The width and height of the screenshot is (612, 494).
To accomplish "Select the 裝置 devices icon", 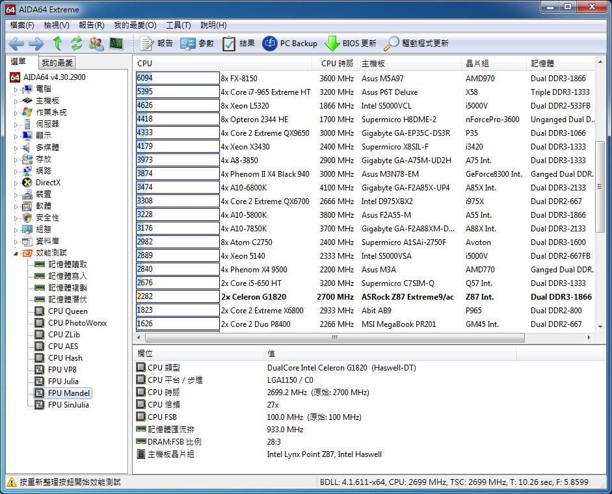I will [27, 194].
